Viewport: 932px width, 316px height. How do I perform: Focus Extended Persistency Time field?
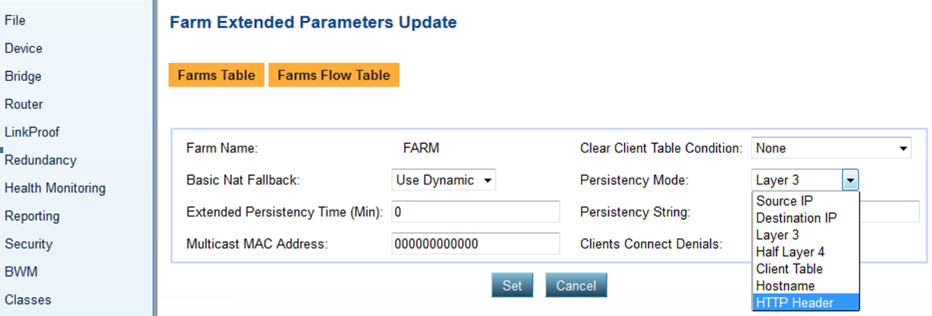(x=475, y=212)
